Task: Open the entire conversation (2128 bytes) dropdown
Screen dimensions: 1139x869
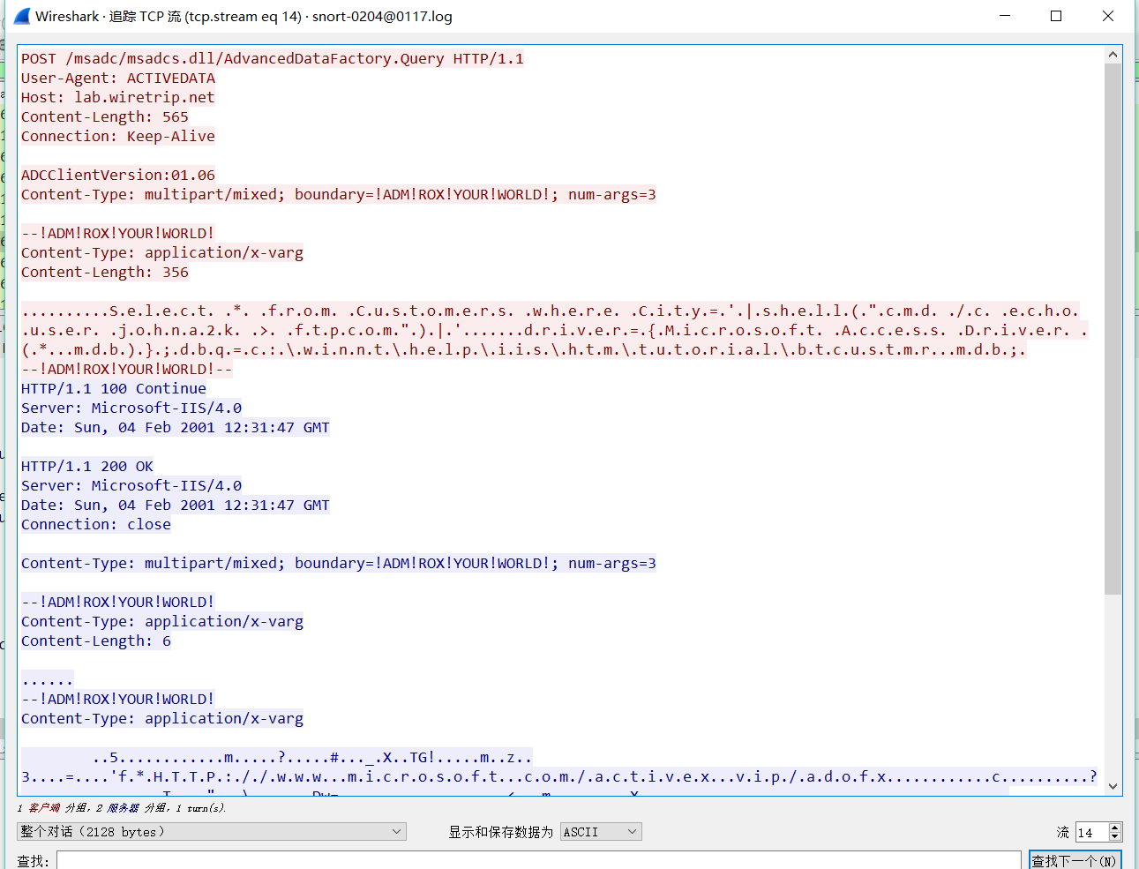Action: point(211,832)
